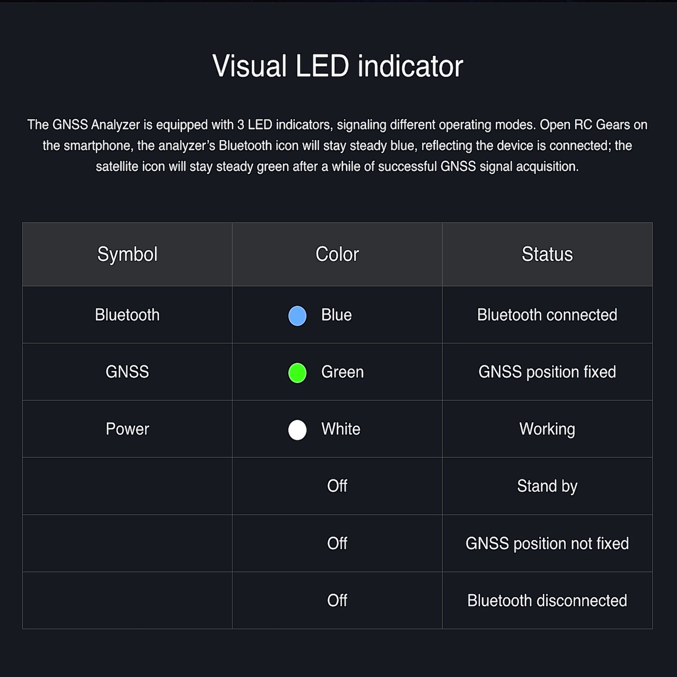Select the "GNSS position not fixed" status
The height and width of the screenshot is (677, 677).
[x=547, y=543]
